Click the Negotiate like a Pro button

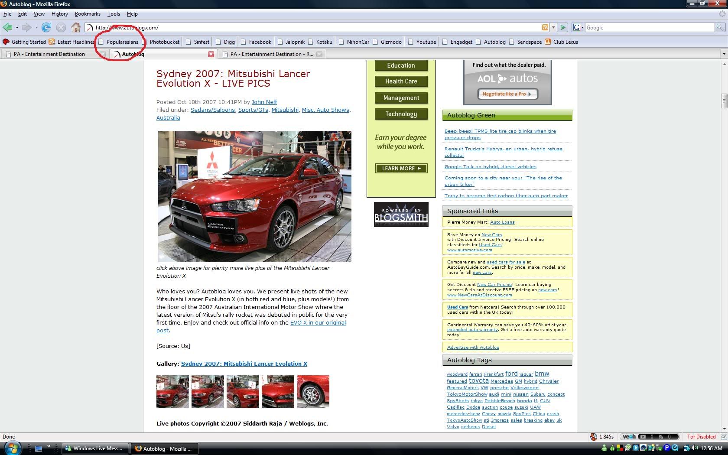(507, 94)
